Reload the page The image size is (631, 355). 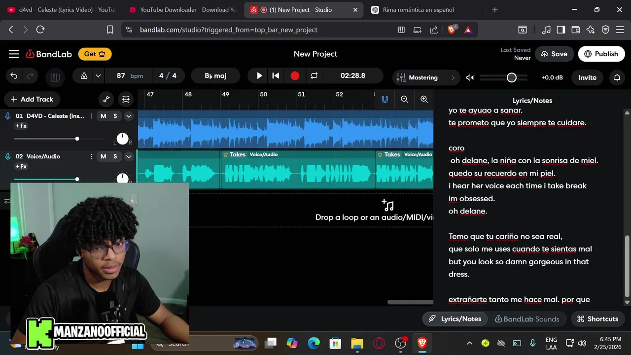pos(40,30)
